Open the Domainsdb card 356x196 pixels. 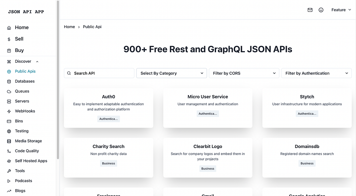point(307,158)
